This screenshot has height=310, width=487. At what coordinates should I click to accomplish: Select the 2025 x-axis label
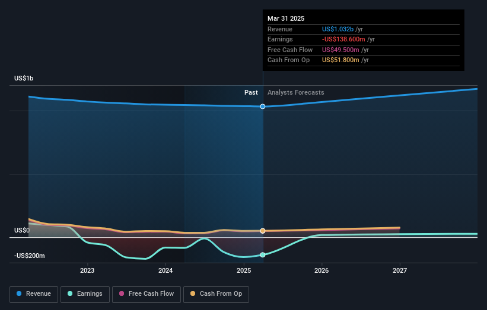[x=244, y=271]
